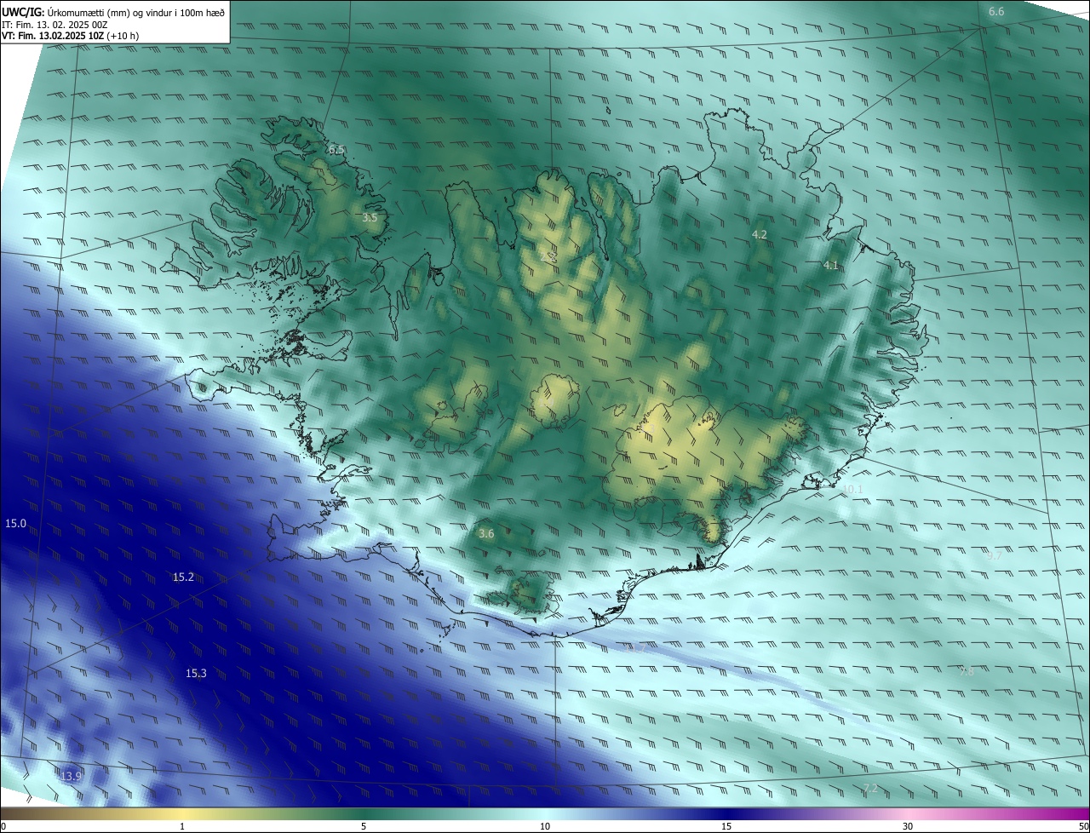Click the 7.2 value label on the map
Screen dimensions: 1090x833
869,789
